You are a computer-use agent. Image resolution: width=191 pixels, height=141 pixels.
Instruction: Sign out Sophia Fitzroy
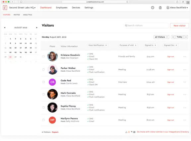[x=170, y=107]
